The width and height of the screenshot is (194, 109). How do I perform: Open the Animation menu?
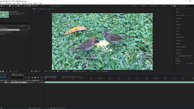25,3
